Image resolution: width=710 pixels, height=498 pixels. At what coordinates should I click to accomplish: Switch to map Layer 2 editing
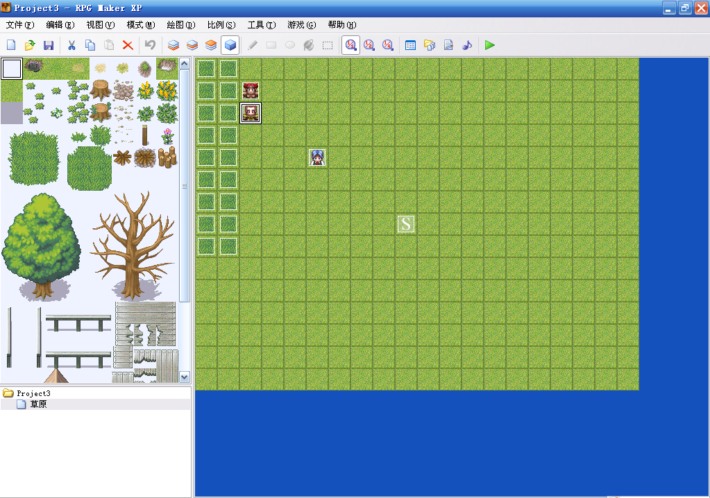click(192, 45)
